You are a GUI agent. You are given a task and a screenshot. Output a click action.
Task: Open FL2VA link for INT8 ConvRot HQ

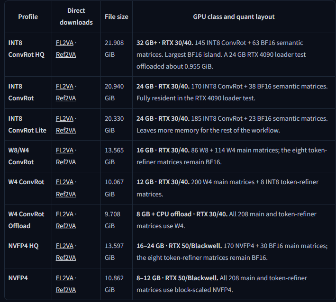pos(64,43)
